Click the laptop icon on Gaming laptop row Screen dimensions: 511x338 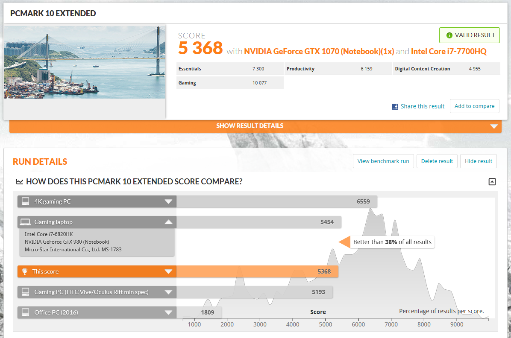[25, 222]
